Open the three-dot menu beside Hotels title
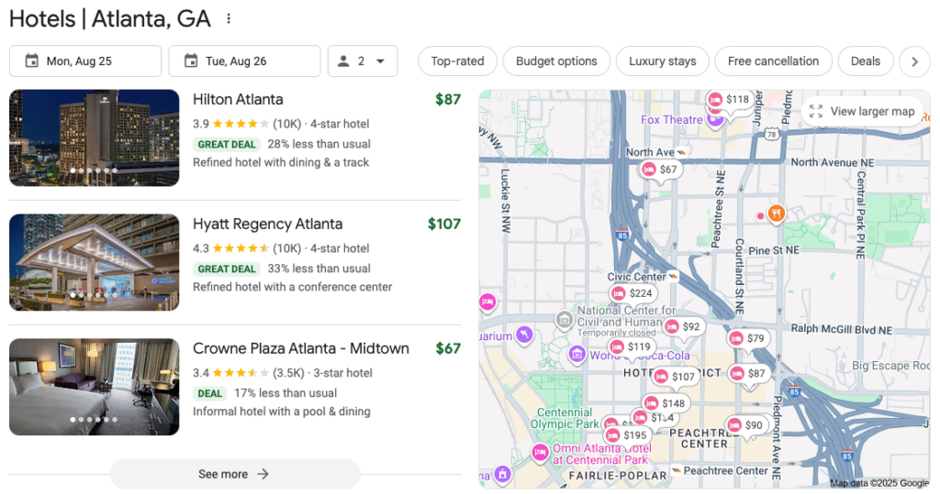This screenshot has width=940, height=494. 229,18
